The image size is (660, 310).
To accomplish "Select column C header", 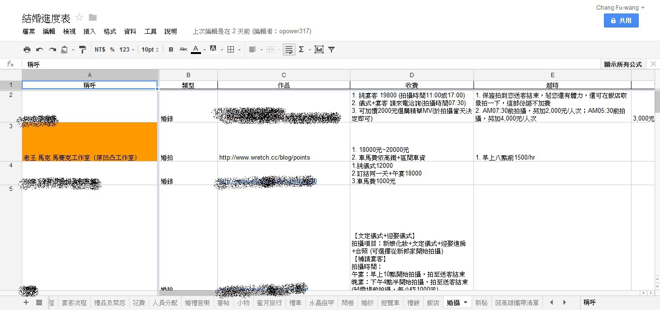I will (x=284, y=75).
